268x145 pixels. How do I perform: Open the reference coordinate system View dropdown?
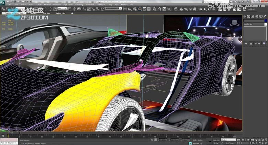pyautogui.click(x=62, y=8)
